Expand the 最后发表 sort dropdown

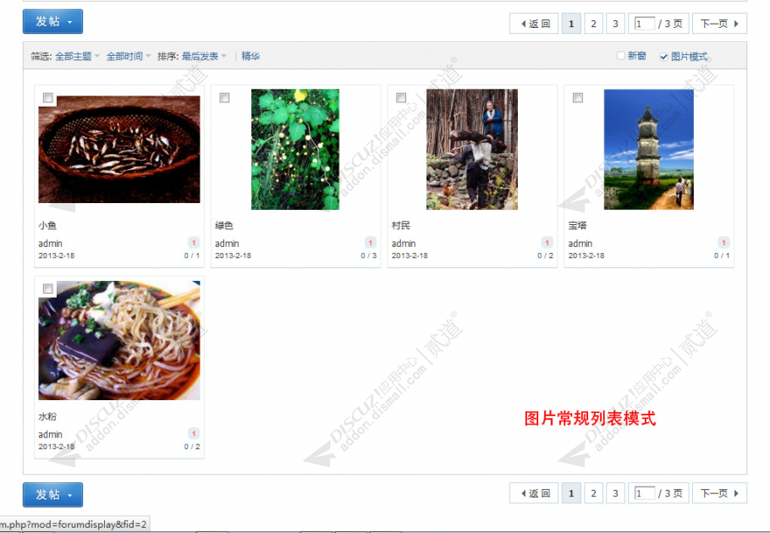pos(204,57)
